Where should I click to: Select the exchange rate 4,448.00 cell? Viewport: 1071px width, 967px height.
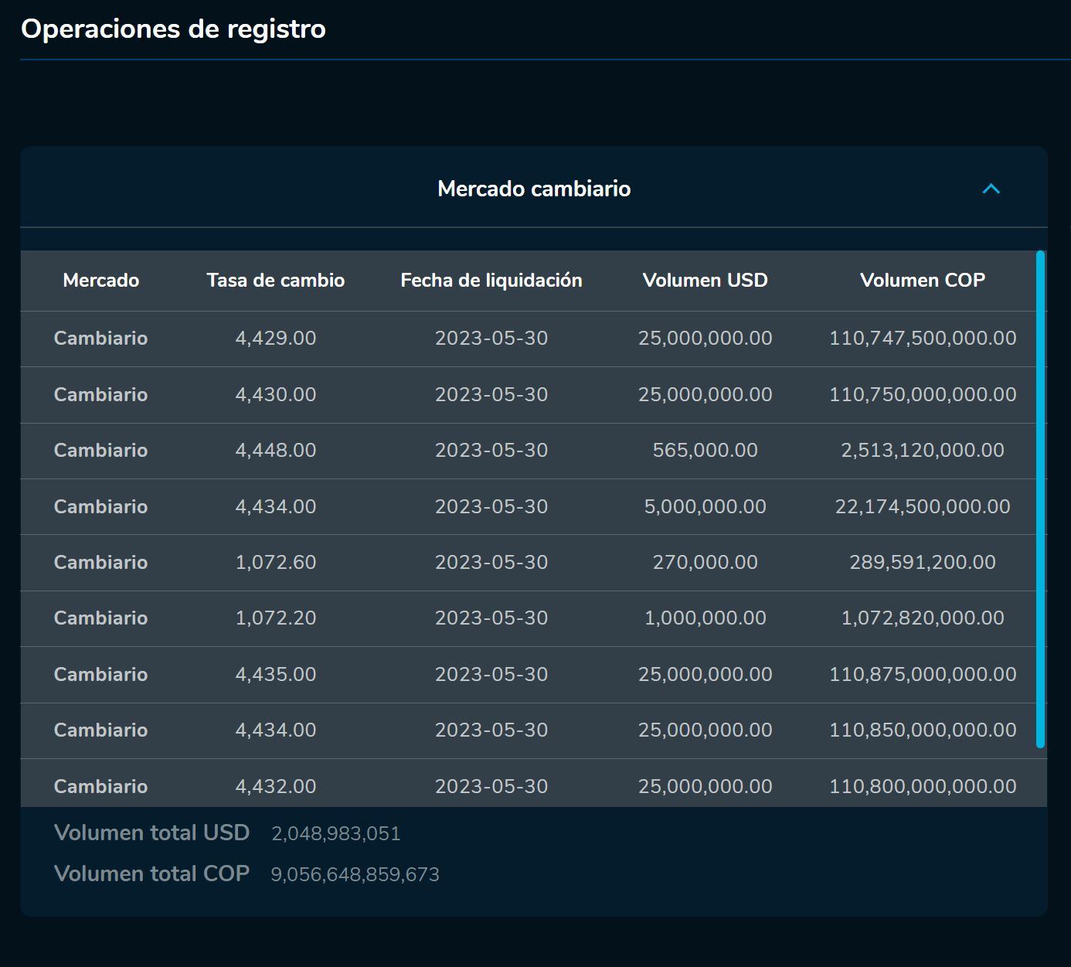(275, 450)
